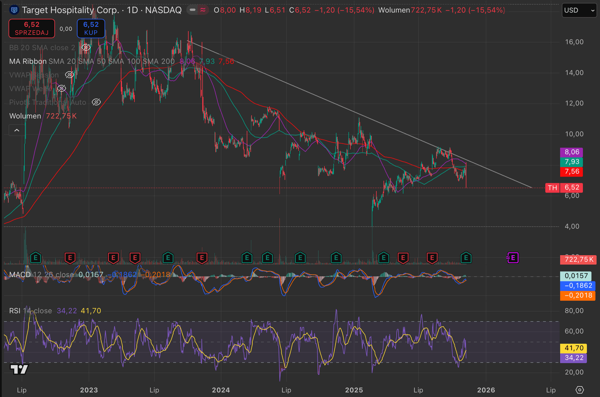Screen dimensions: 600x397
Task: Open chart settings gear icon
Action: tap(580, 390)
